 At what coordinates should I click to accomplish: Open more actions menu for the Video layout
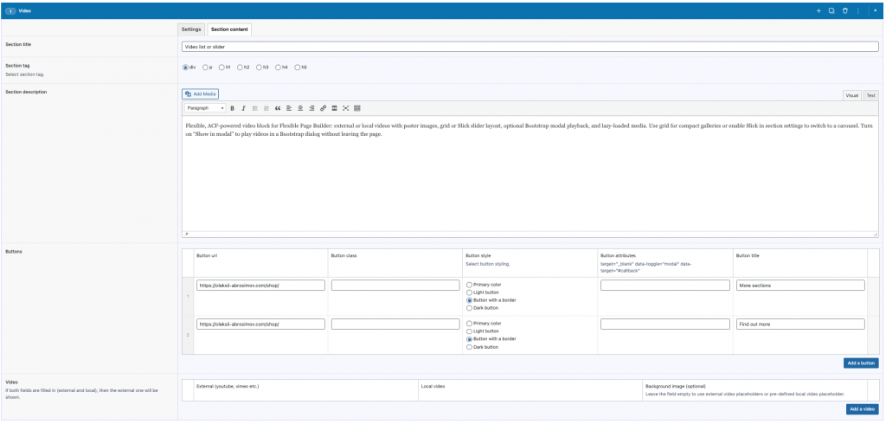pos(858,10)
